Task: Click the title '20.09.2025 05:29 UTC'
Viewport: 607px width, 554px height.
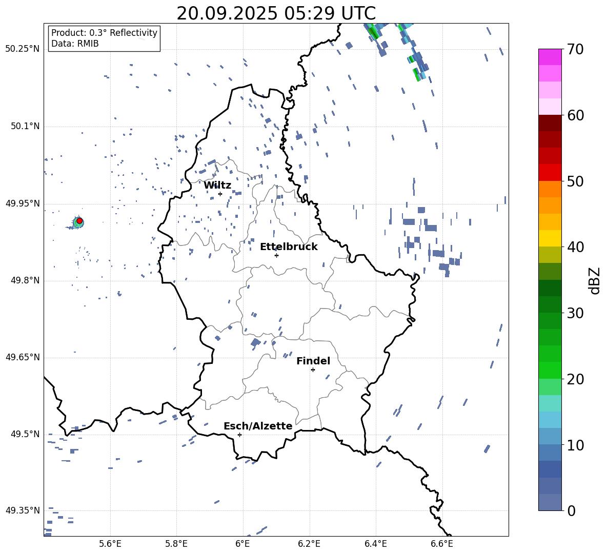Action: coord(276,13)
